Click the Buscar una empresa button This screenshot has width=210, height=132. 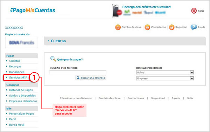(91, 78)
